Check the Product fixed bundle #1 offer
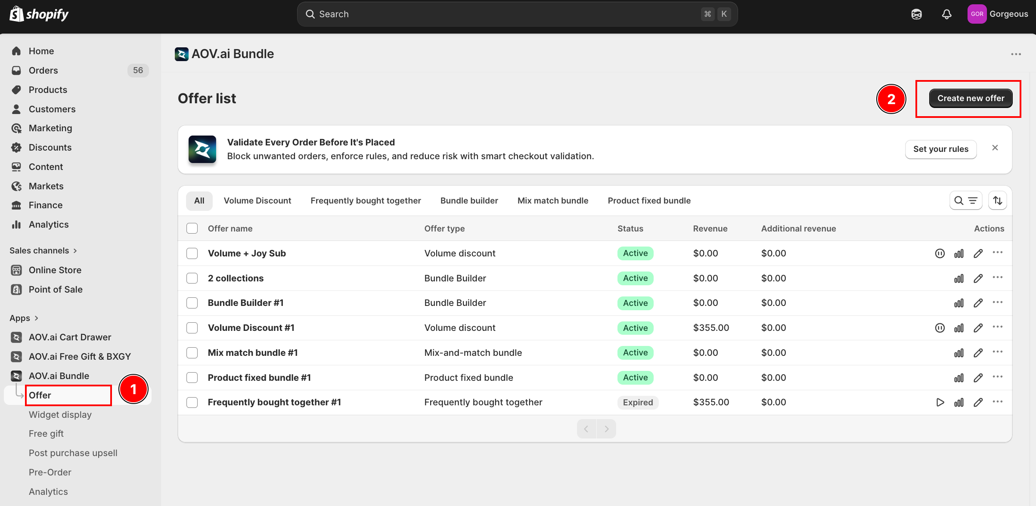 (192, 378)
